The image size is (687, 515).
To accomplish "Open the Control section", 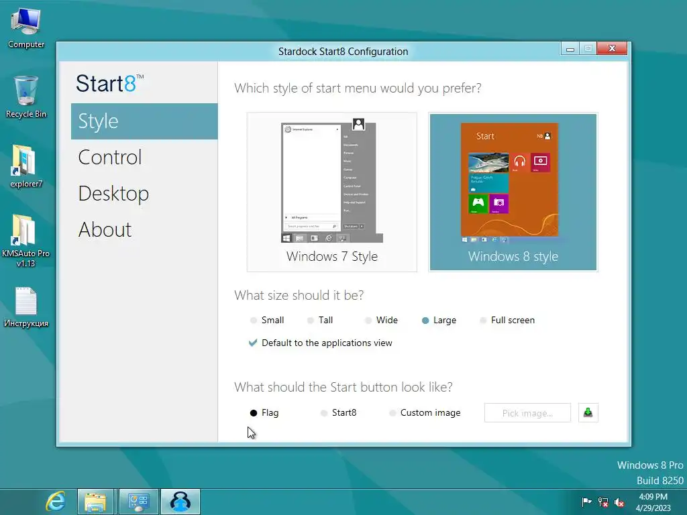I will point(144,157).
